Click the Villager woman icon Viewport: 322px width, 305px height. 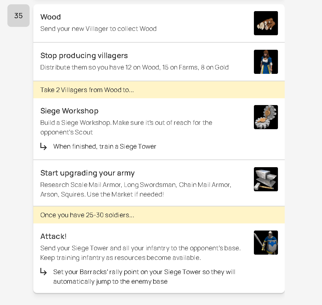tap(266, 62)
